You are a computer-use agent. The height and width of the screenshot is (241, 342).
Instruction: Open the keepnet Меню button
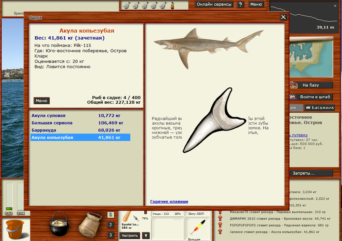point(41,101)
